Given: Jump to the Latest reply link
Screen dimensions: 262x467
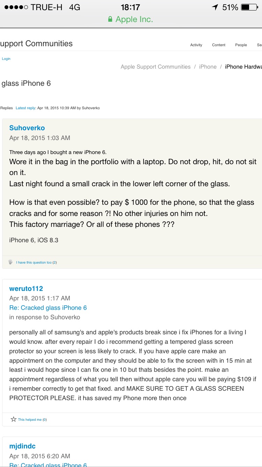Looking at the screenshot, I should [x=26, y=108].
